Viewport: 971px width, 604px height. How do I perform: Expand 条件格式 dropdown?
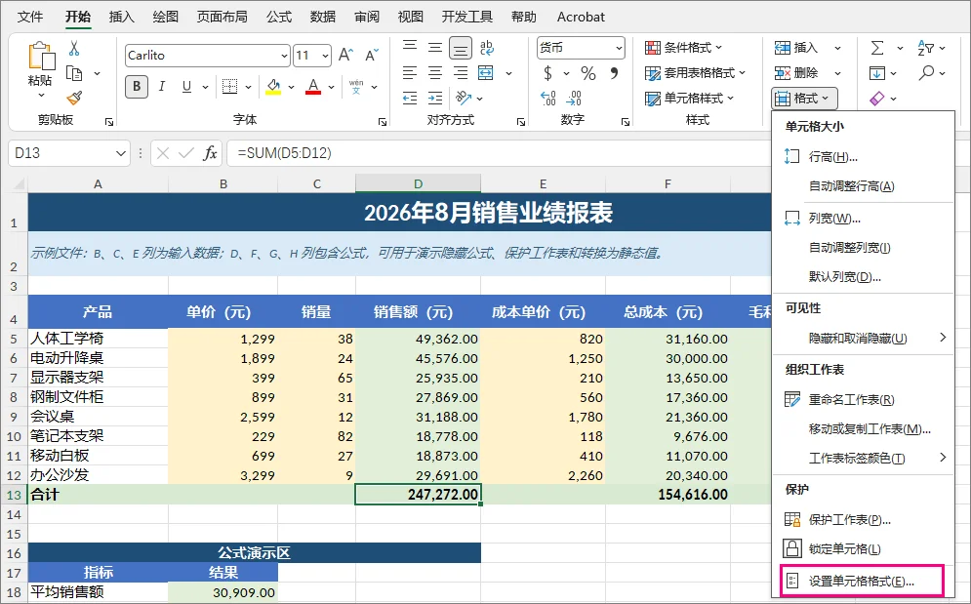pyautogui.click(x=718, y=47)
